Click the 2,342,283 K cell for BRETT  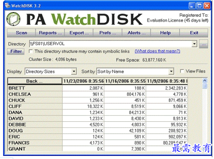click(x=167, y=88)
